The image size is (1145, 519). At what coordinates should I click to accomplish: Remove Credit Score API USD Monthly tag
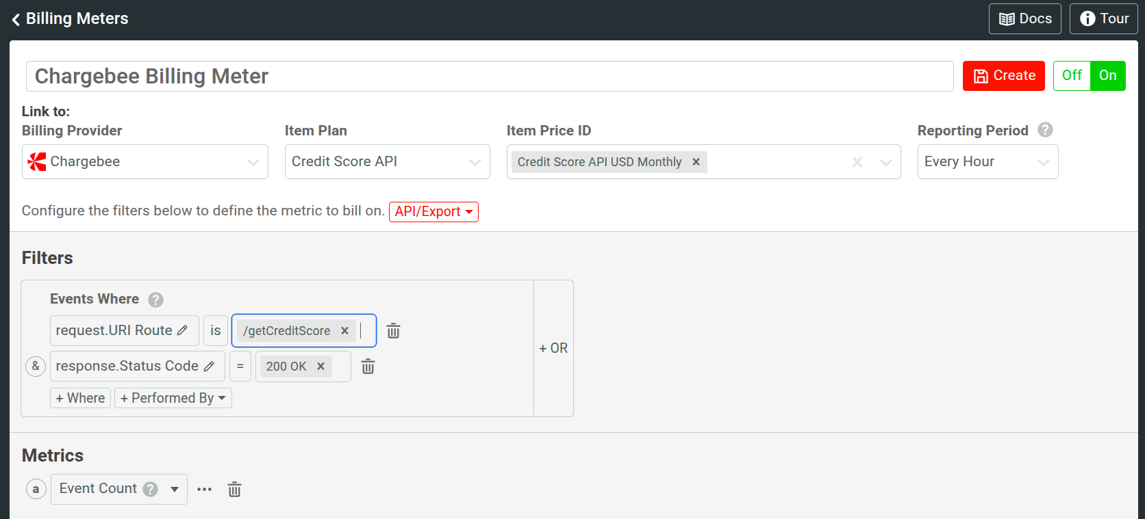[x=696, y=162]
